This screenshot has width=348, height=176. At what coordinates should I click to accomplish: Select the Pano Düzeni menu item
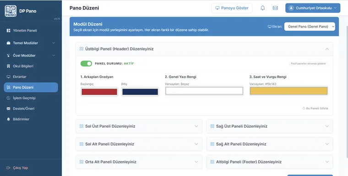[31, 88]
